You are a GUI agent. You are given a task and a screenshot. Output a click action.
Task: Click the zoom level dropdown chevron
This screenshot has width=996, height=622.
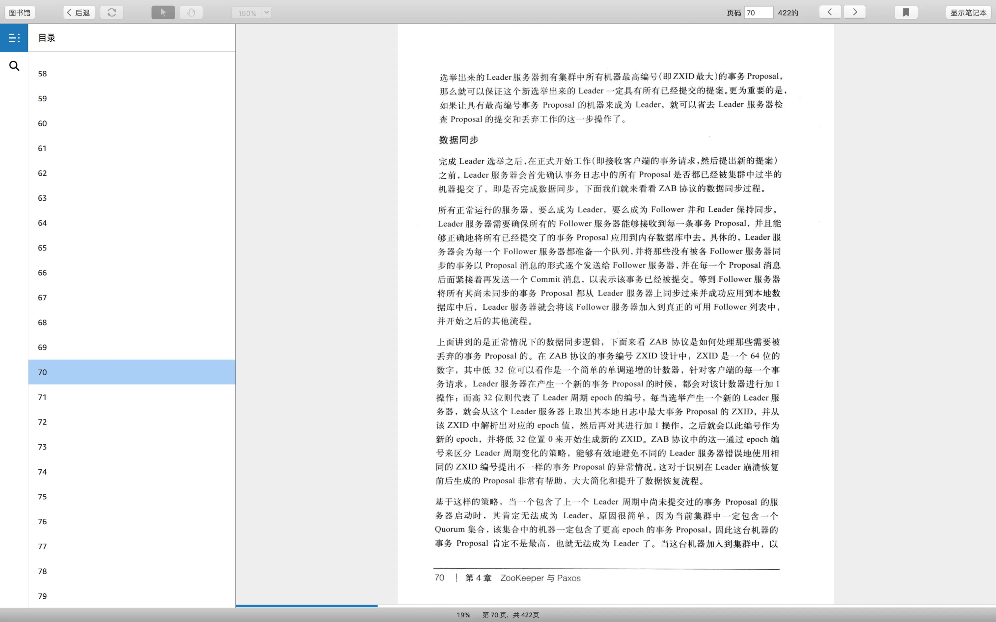click(x=267, y=13)
